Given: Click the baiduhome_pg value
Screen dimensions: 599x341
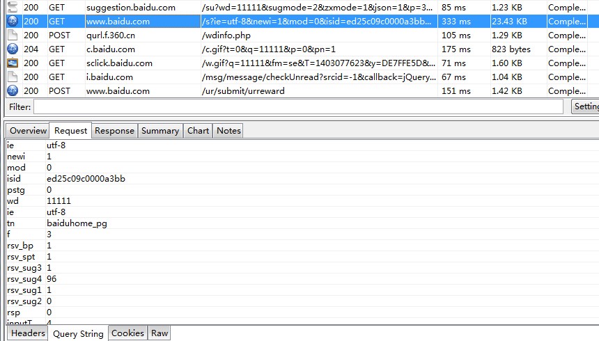Looking at the screenshot, I should click(x=77, y=223).
